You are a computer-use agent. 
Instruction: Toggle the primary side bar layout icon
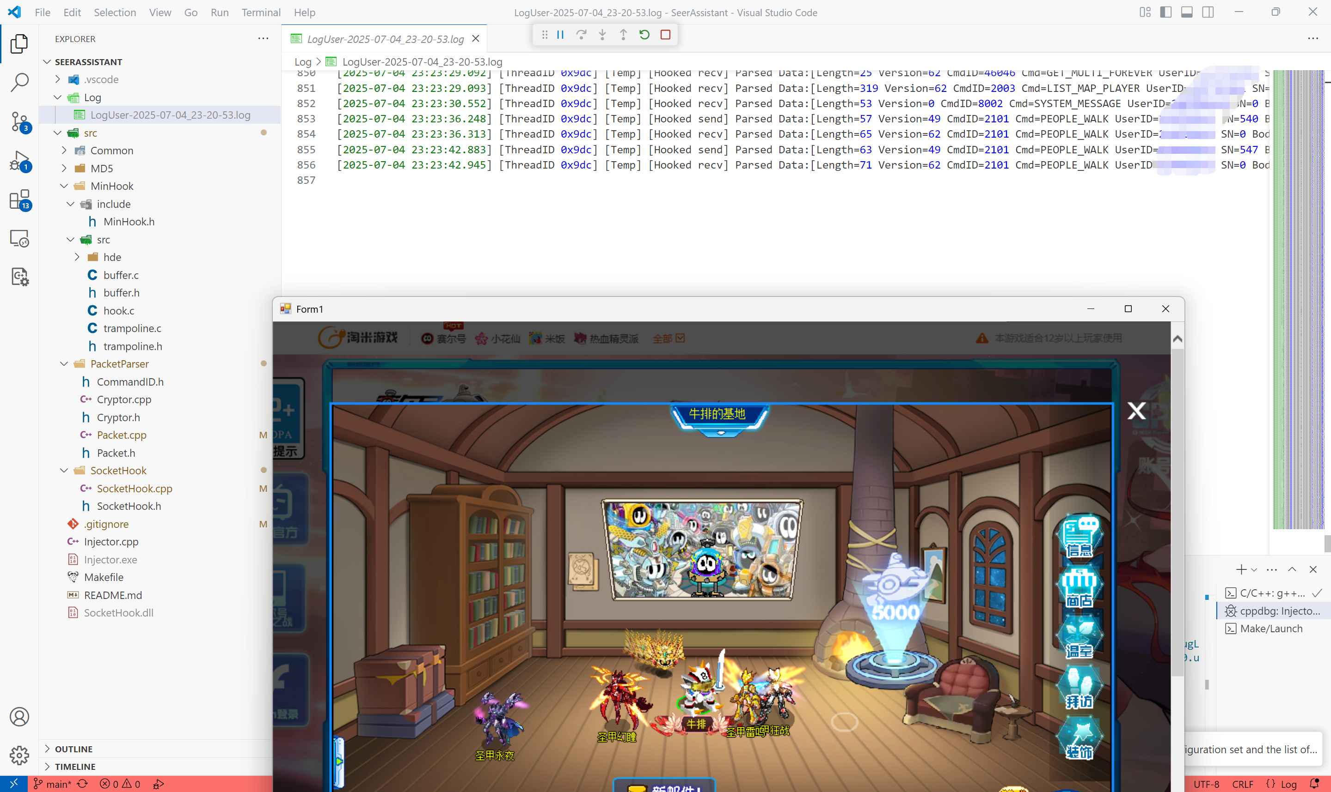click(x=1166, y=12)
